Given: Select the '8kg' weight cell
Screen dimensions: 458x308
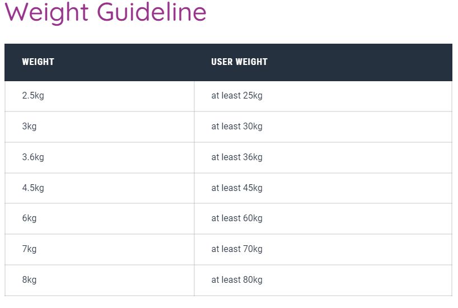Looking at the screenshot, I should tap(30, 280).
